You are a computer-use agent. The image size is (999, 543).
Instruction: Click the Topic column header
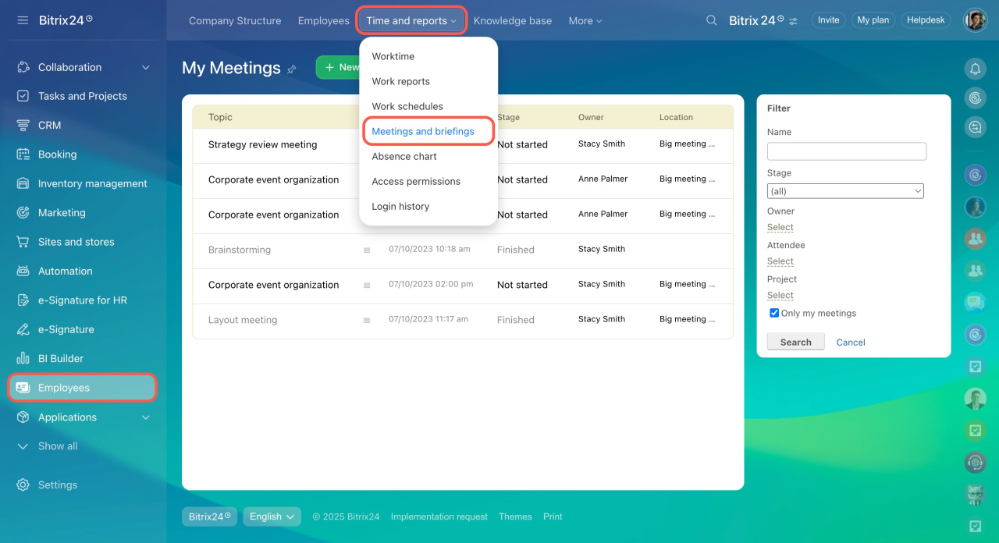pos(221,117)
